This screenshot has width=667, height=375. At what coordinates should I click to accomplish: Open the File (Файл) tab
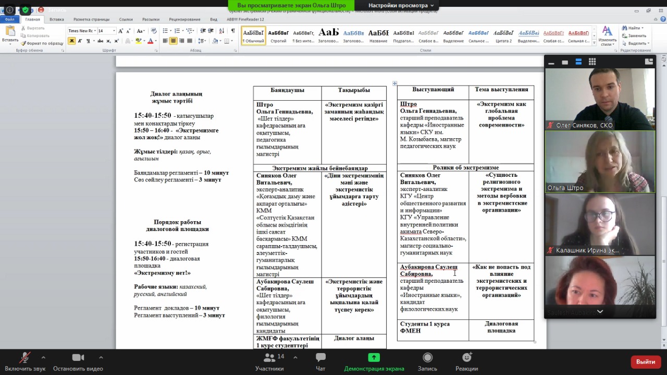pyautogui.click(x=10, y=19)
